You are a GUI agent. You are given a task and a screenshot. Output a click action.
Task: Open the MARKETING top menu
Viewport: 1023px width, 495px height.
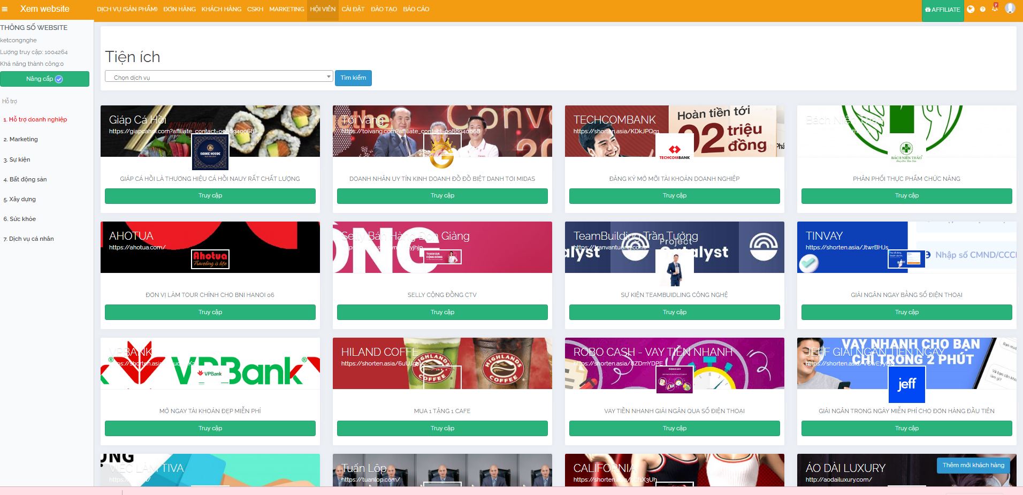pyautogui.click(x=286, y=9)
